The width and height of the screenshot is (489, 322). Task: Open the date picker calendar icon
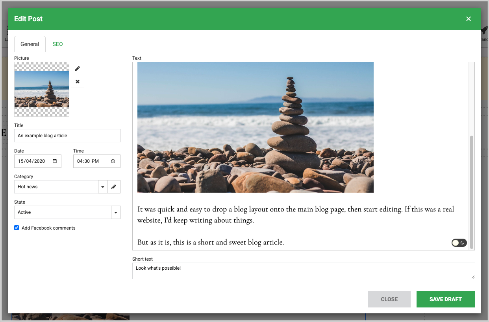click(55, 161)
